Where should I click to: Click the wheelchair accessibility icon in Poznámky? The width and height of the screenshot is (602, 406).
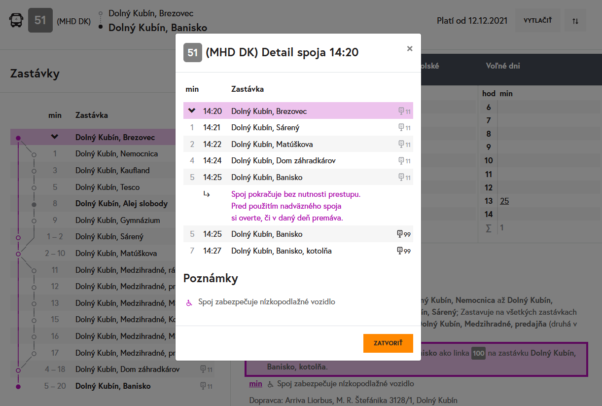[189, 302]
